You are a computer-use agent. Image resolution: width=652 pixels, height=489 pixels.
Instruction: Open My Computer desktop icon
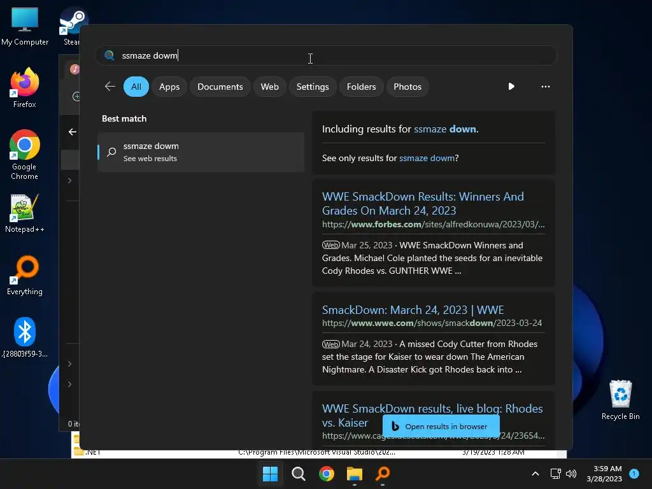(25, 25)
